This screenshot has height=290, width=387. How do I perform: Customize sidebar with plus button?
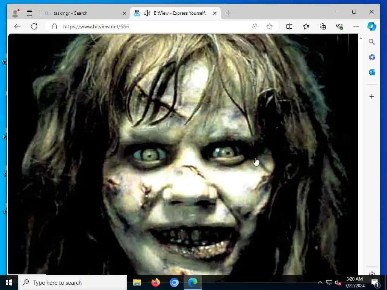(x=372, y=96)
